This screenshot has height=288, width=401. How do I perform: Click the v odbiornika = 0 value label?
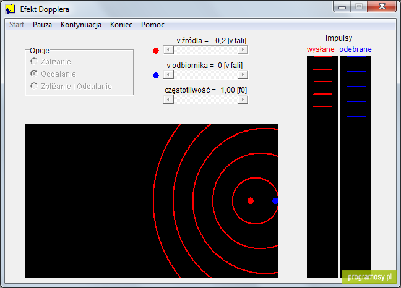point(205,66)
